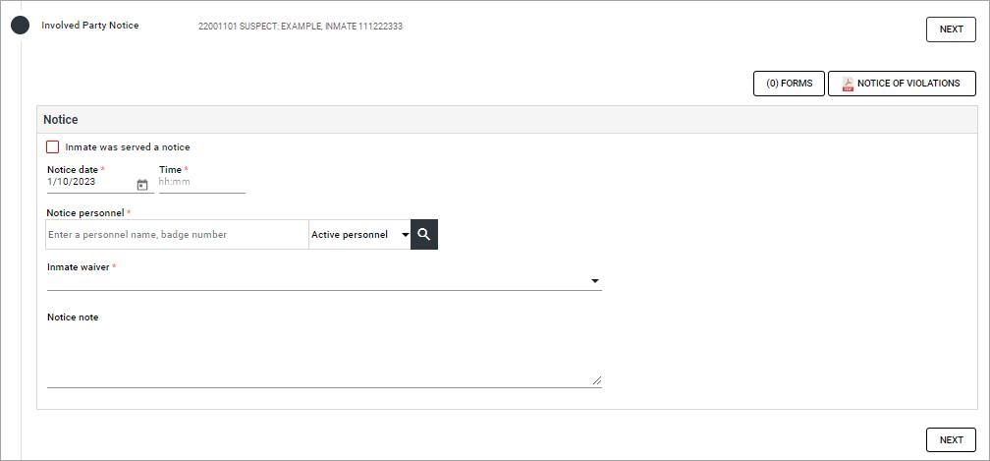The image size is (990, 461).
Task: Click the Notice personnel name input
Action: pos(177,235)
